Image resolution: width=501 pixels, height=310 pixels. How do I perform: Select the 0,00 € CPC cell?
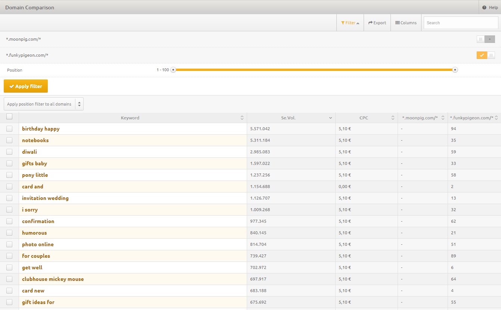tap(345, 187)
